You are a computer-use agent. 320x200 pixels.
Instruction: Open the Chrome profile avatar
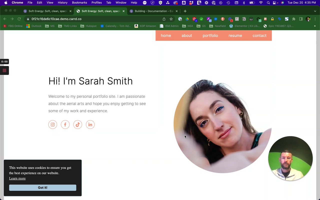pos(308,19)
